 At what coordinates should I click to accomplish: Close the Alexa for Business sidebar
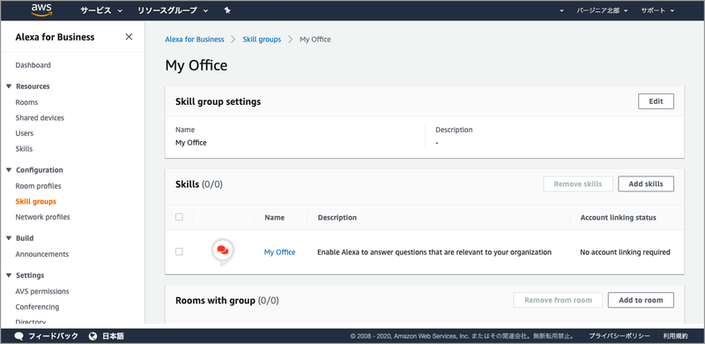tap(129, 37)
